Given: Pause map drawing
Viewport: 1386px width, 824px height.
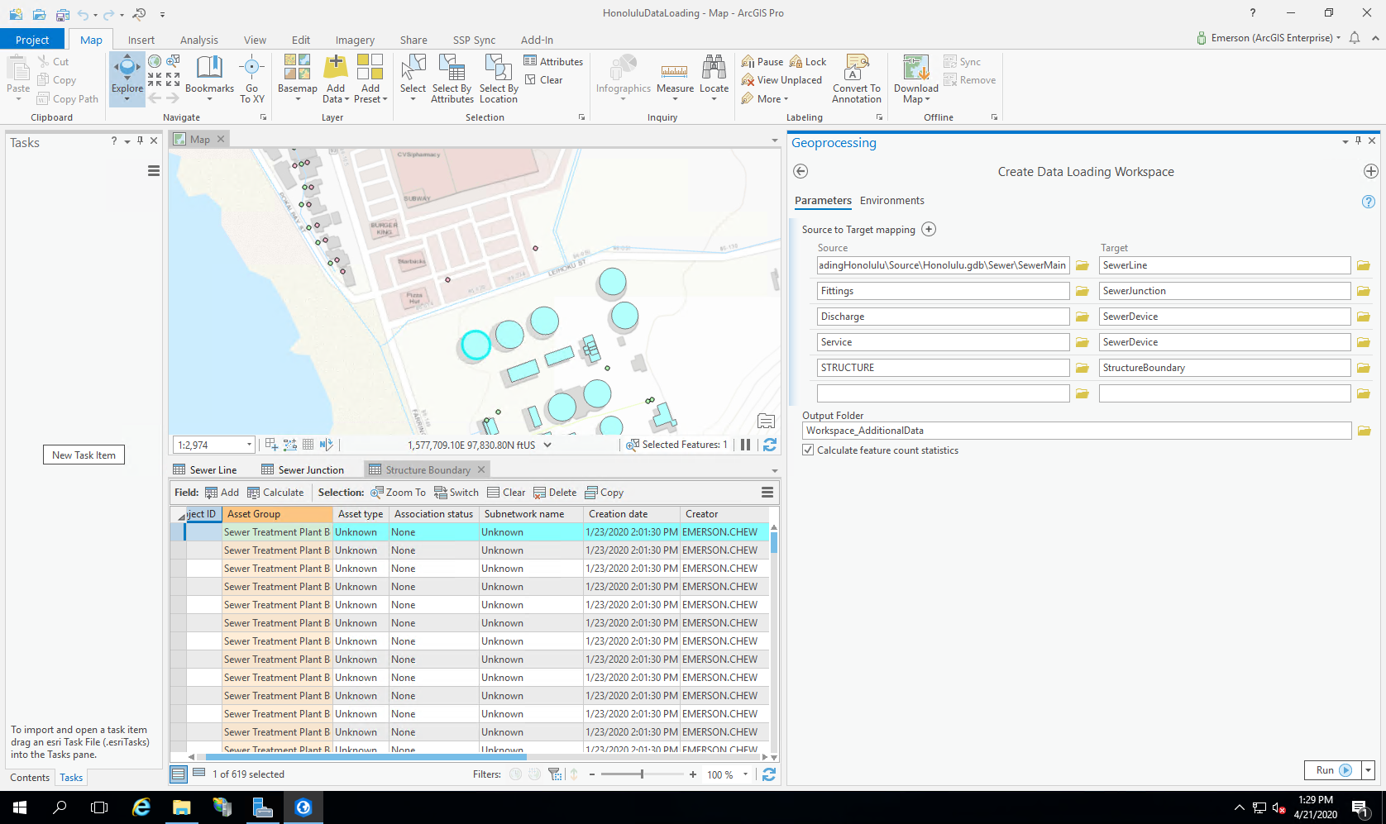Looking at the screenshot, I should coord(745,445).
